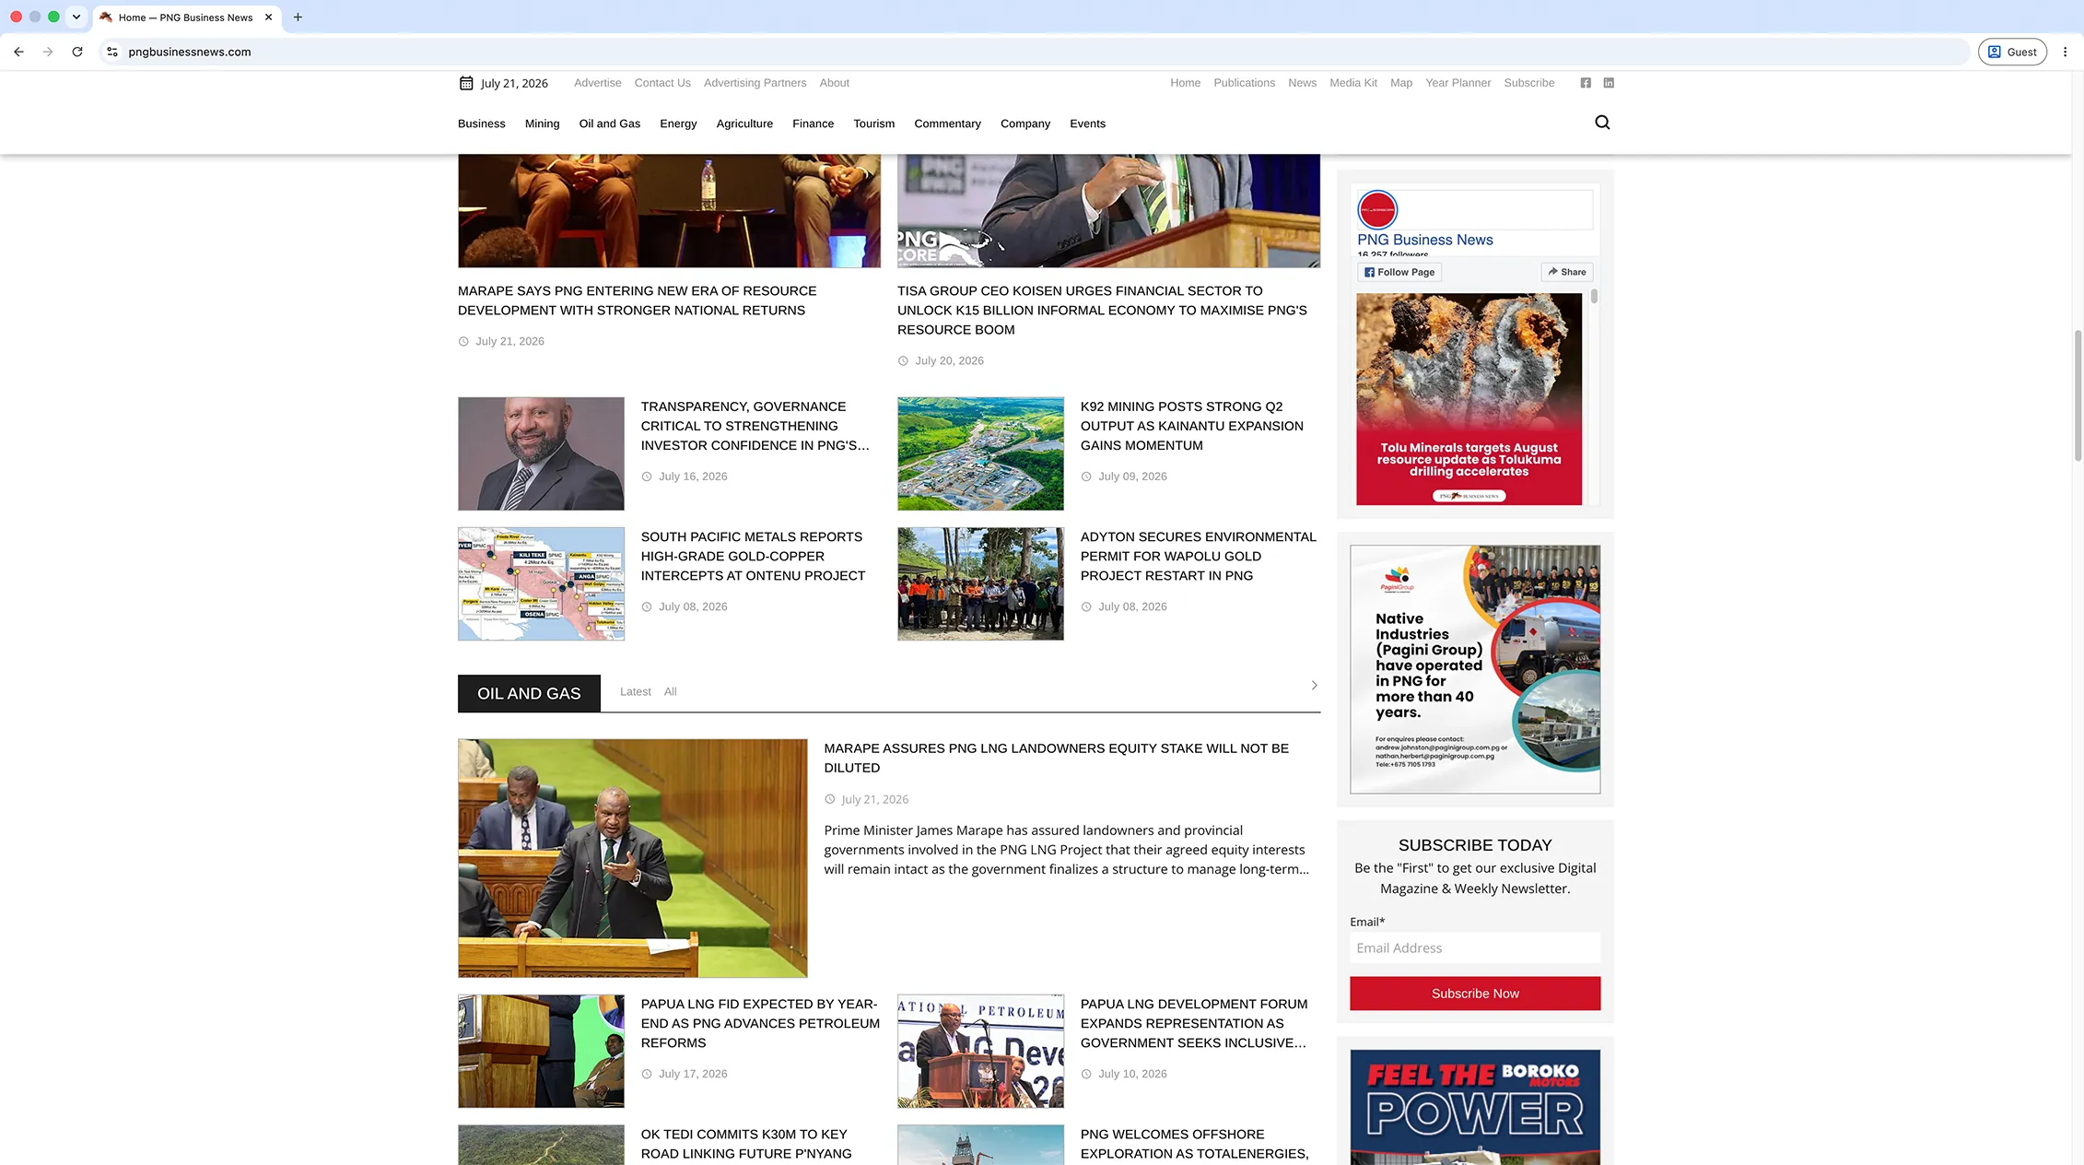Select the Latest tab in Oil and Gas

[635, 692]
